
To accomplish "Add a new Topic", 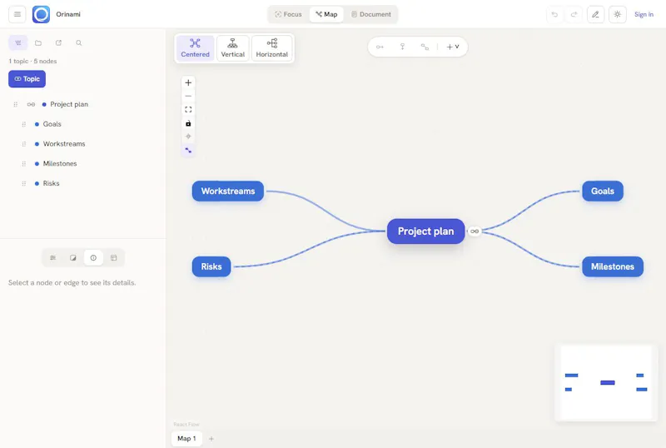I will pyautogui.click(x=27, y=79).
